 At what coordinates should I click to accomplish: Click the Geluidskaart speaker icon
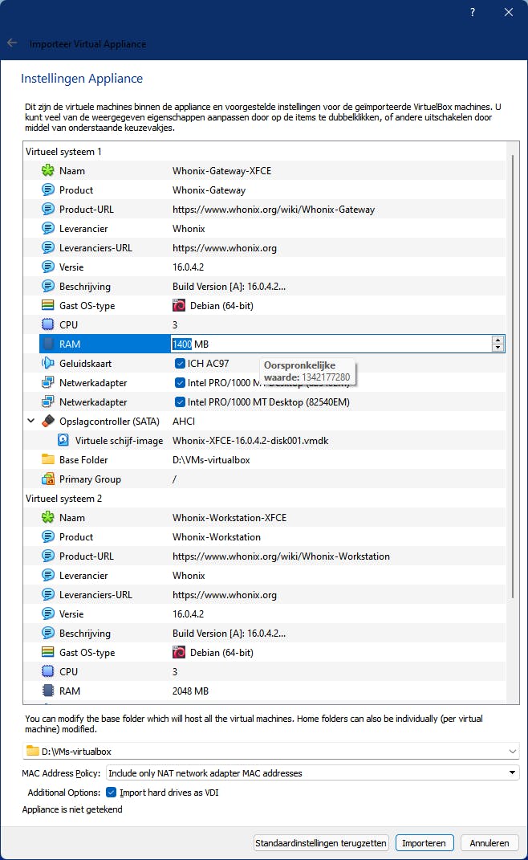click(48, 363)
